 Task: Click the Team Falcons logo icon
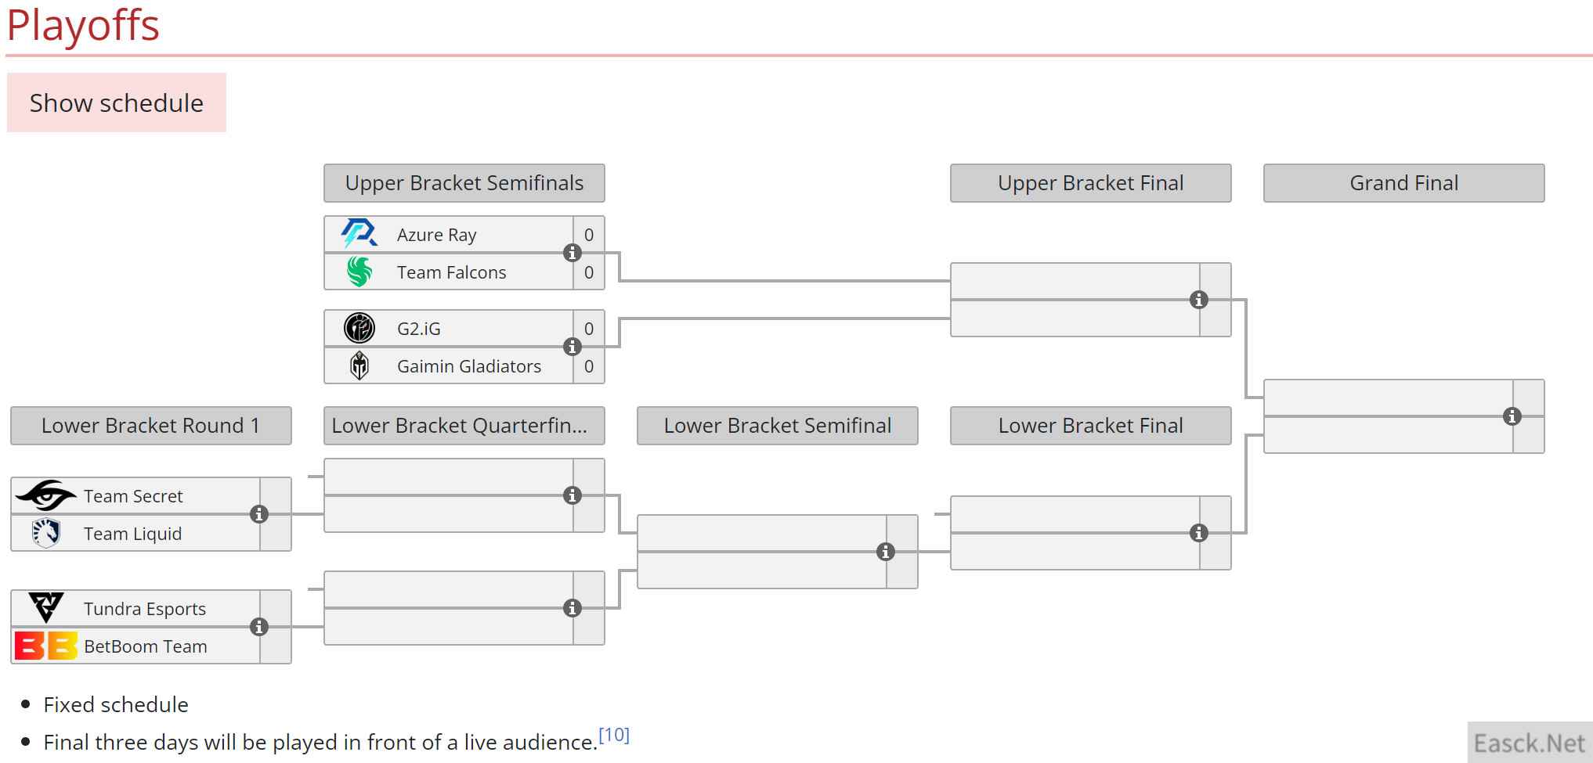coord(359,272)
